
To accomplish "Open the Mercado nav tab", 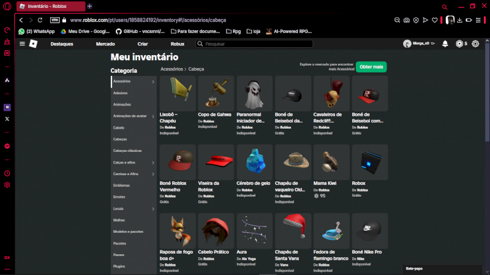I will tap(105, 44).
